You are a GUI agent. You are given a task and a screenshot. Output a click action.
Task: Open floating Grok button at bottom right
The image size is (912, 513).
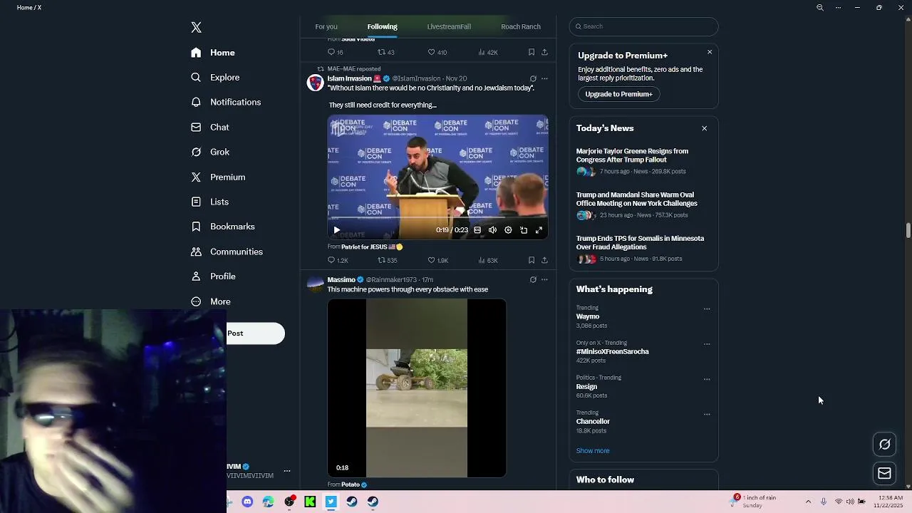point(885,445)
